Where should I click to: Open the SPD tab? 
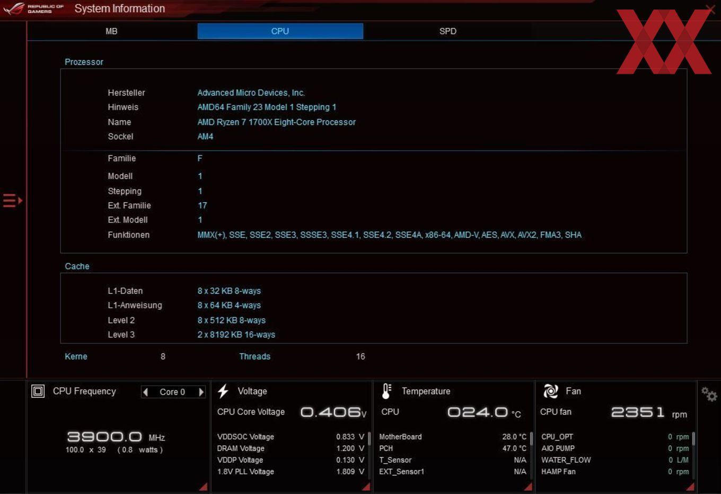pyautogui.click(x=448, y=31)
